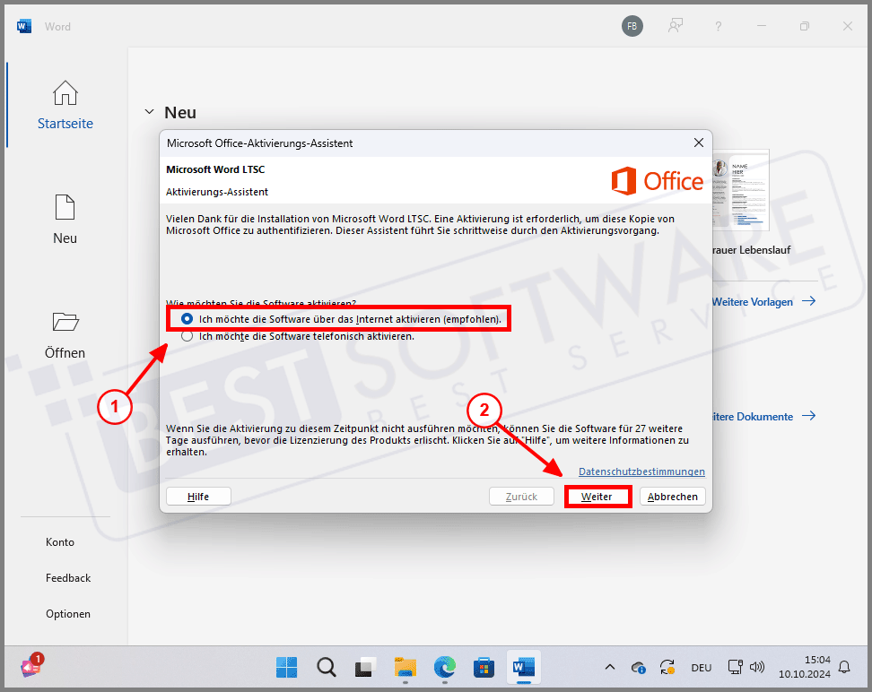Screen dimensions: 872x692
Task: Open Optionen in Word sidebar
Action: [x=68, y=614]
